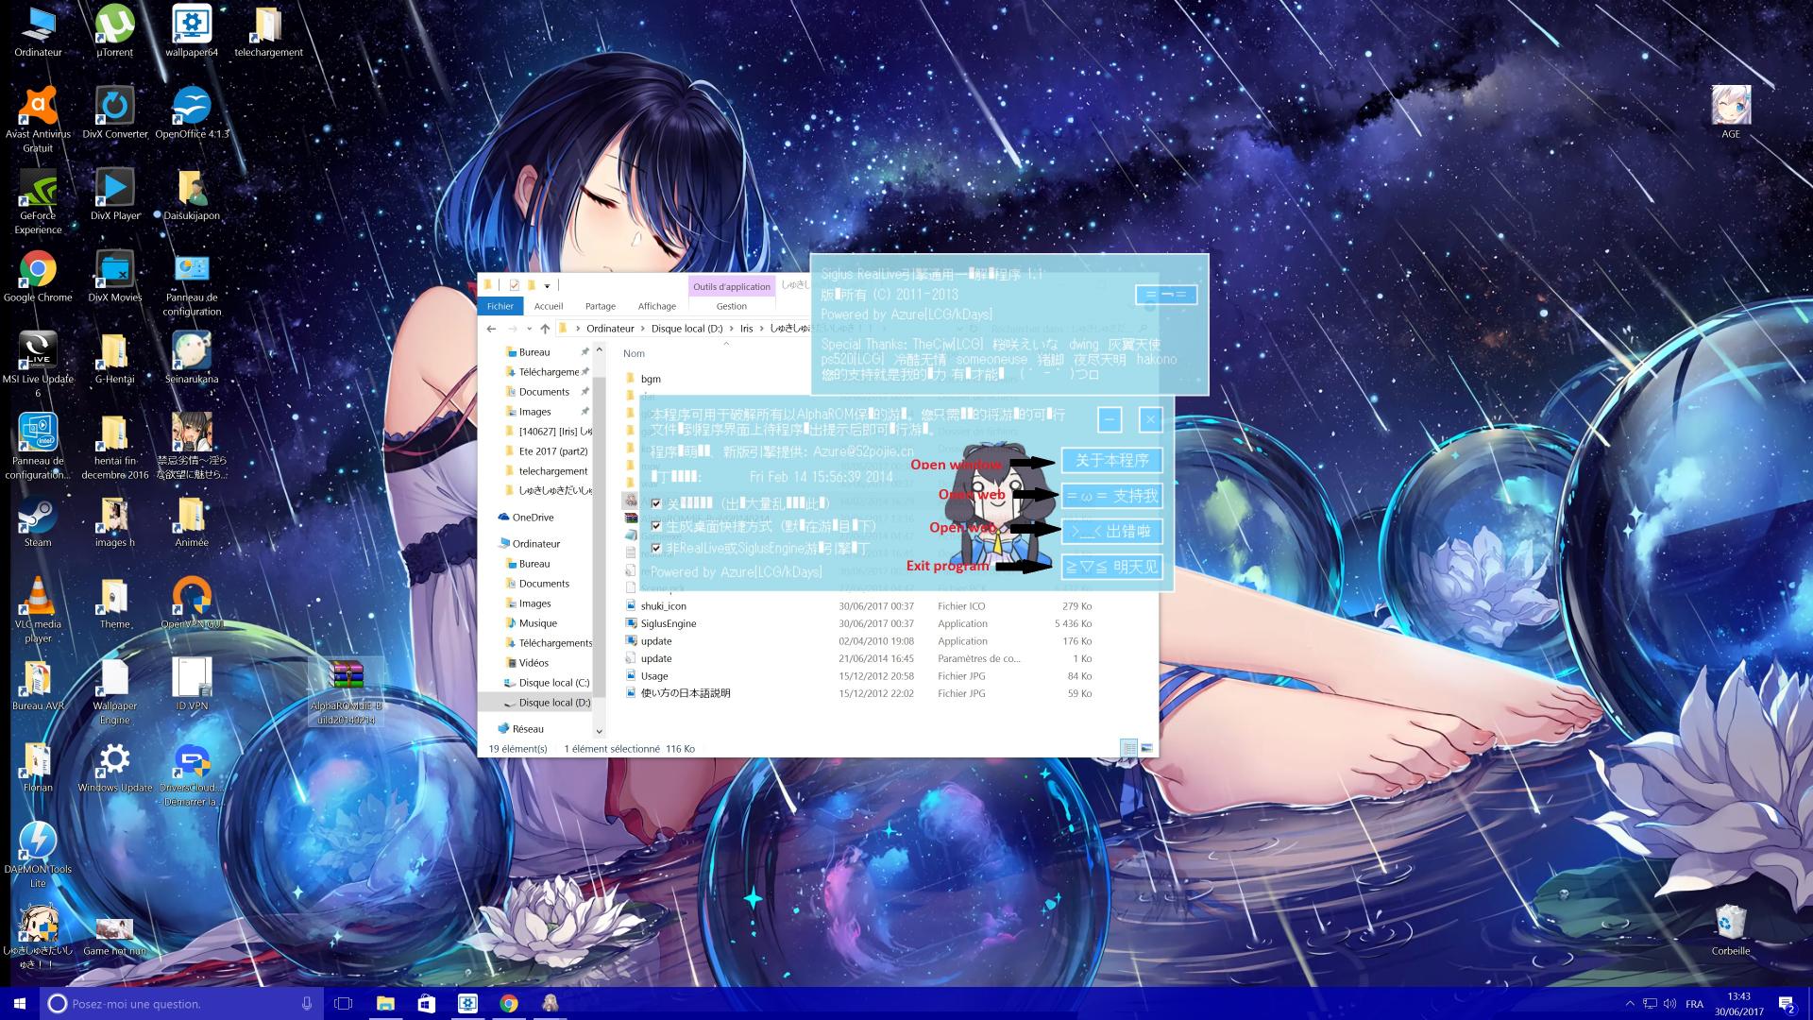Select the OpenOffice 4.1.3 shortcut
The height and width of the screenshot is (1020, 1813).
192,113
